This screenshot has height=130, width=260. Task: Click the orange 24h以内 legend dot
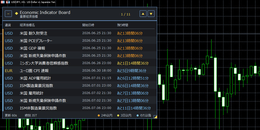coord(99,115)
